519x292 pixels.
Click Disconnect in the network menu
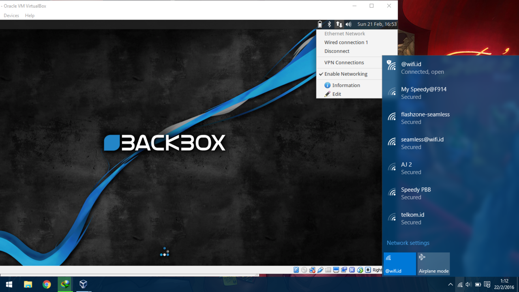349,51
